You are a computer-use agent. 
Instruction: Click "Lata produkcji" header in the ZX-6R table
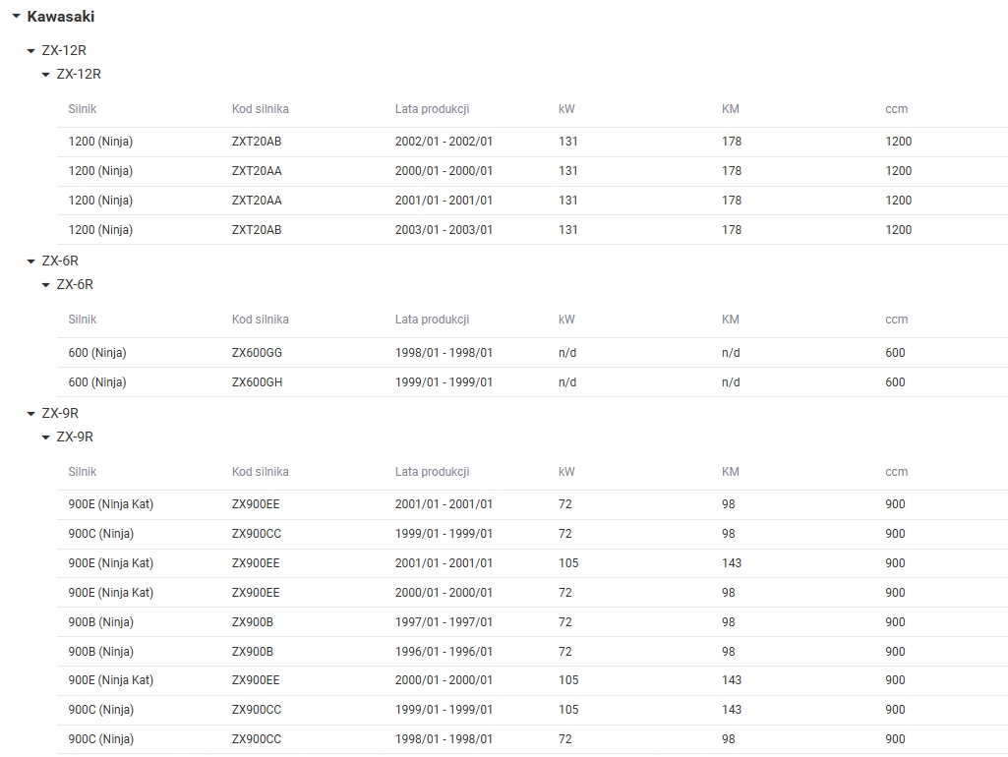[432, 320]
